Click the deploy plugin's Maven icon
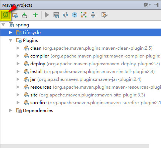Screen dimensions: 161x148 (x=26, y=64)
